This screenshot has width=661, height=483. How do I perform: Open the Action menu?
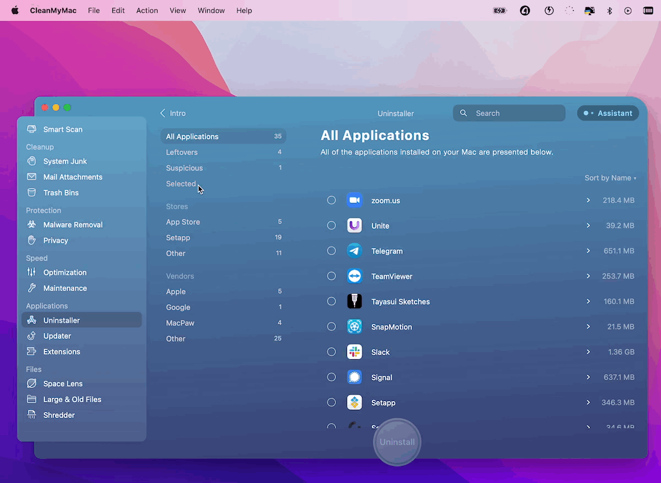pos(147,10)
